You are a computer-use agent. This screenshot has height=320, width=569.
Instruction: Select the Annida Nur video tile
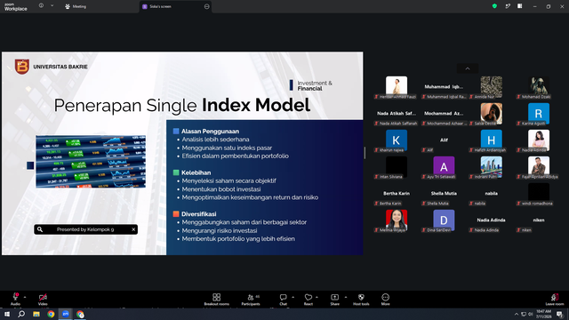[x=492, y=87]
